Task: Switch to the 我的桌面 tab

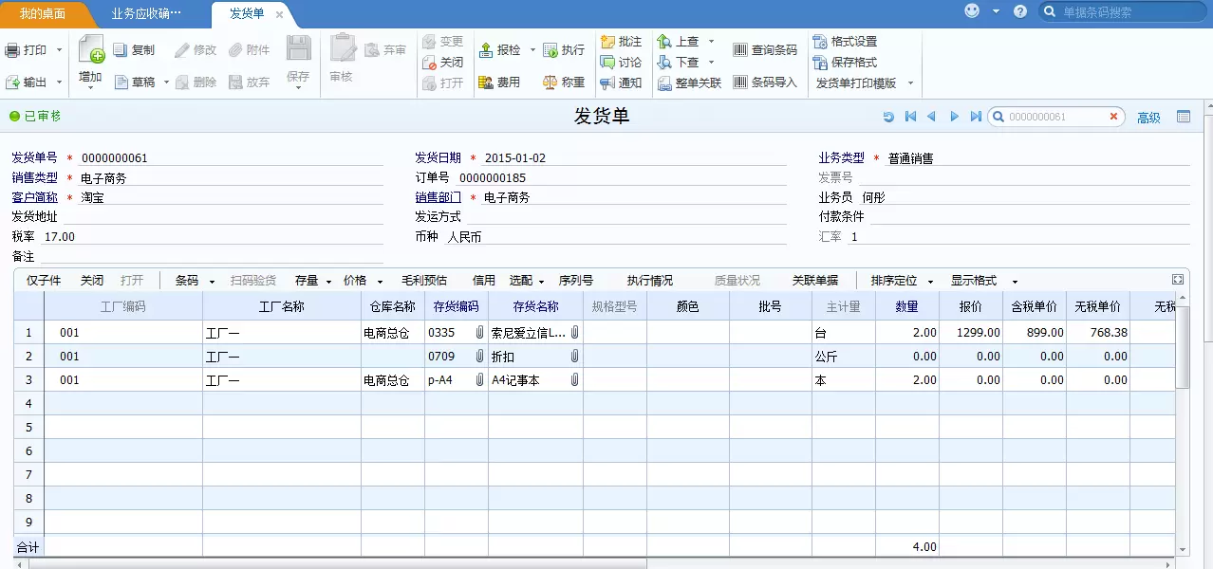Action: (x=43, y=14)
